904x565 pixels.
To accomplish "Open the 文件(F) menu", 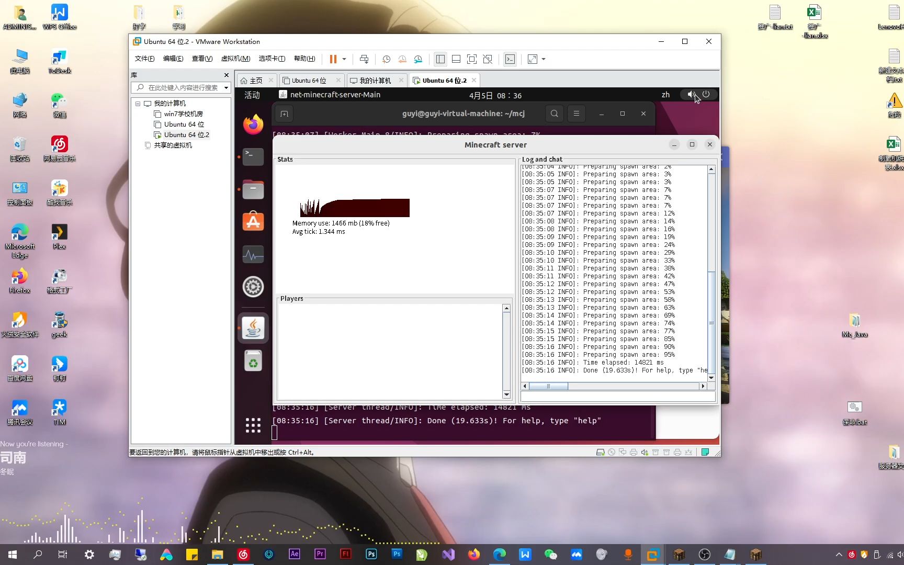I will tap(144, 59).
